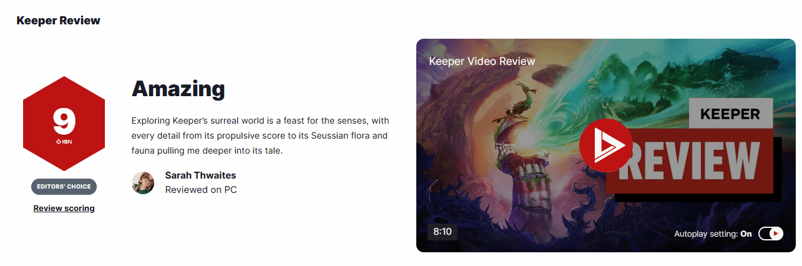Click the REVIEW red banner on thumbnail
This screenshot has height=266, width=802.
[690, 162]
